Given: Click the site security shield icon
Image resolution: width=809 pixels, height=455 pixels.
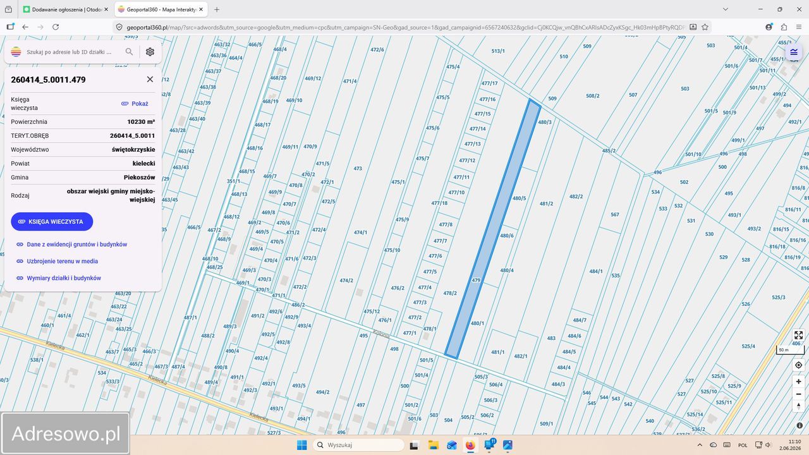Looking at the screenshot, I should (x=119, y=27).
